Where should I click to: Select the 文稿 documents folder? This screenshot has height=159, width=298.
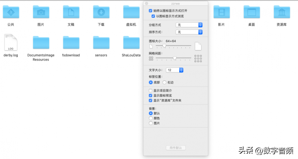[x=71, y=12]
